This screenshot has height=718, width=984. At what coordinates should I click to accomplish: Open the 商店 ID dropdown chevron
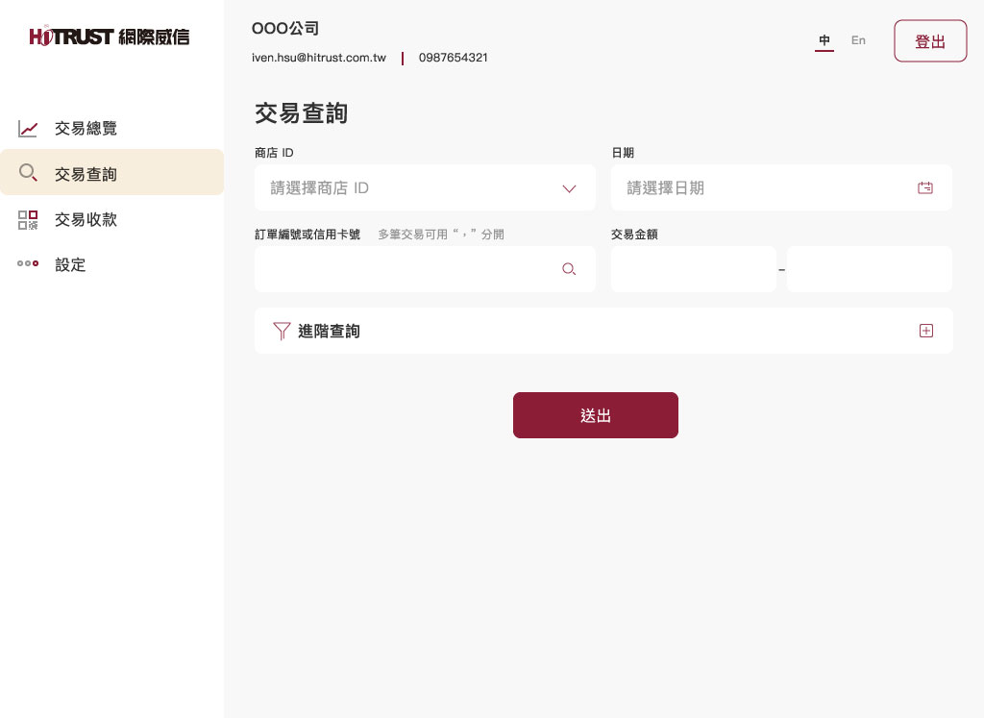(x=569, y=188)
